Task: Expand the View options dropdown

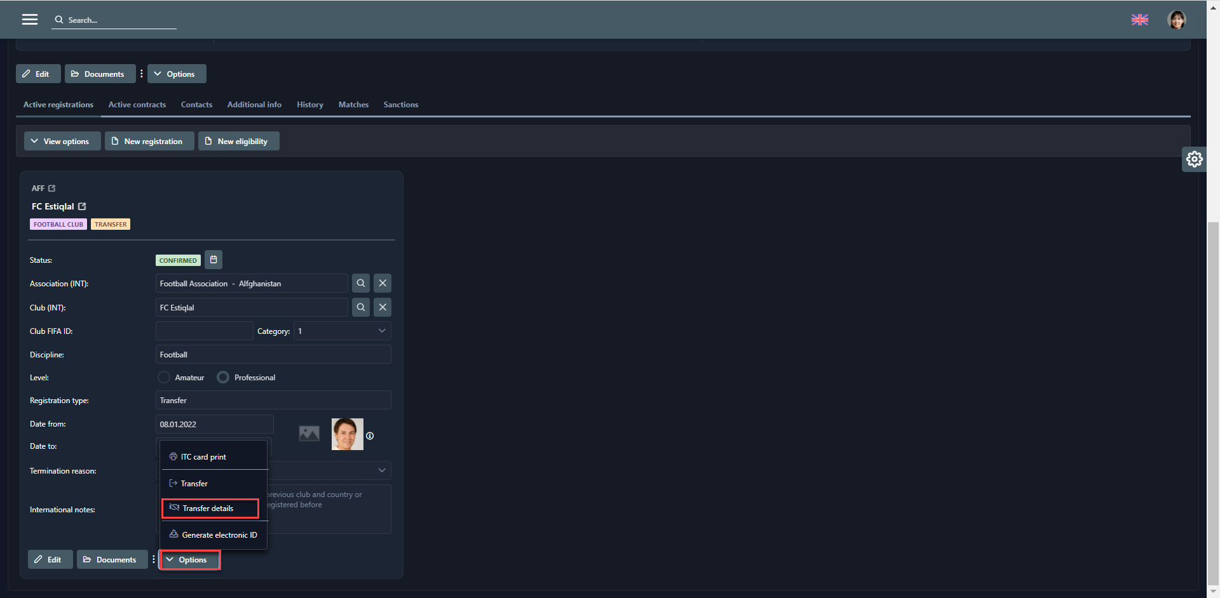Action: click(62, 142)
